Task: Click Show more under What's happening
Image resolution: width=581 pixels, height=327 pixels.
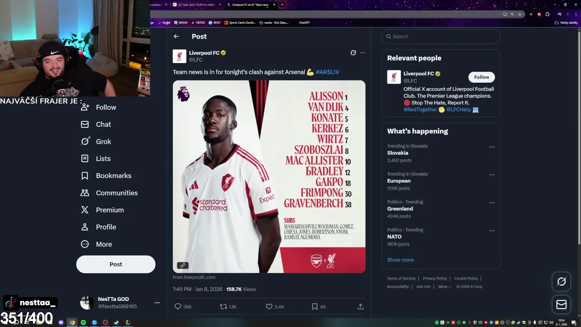Action: click(400, 260)
